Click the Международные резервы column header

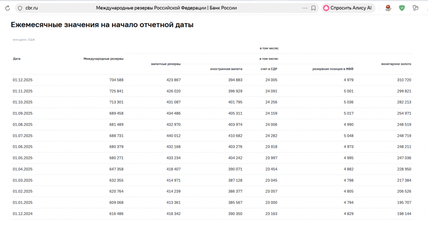(103, 59)
